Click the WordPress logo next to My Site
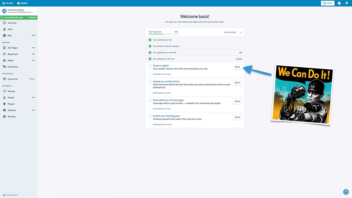Image resolution: width=352 pixels, height=198 pixels. pos(4,3)
